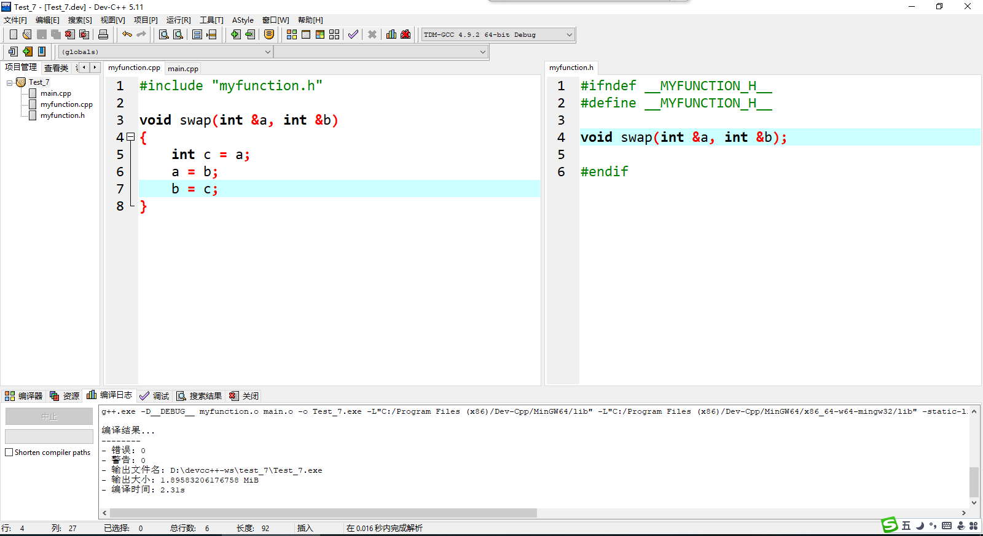Open the 调试 debug panel tab
Screen dimensions: 983x536
[x=154, y=396]
